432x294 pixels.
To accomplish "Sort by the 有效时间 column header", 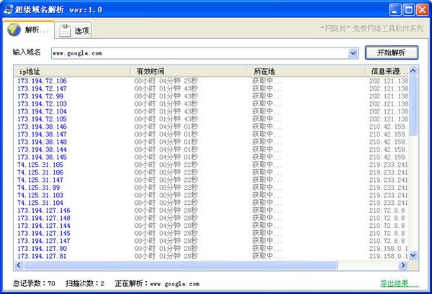I will 189,71.
